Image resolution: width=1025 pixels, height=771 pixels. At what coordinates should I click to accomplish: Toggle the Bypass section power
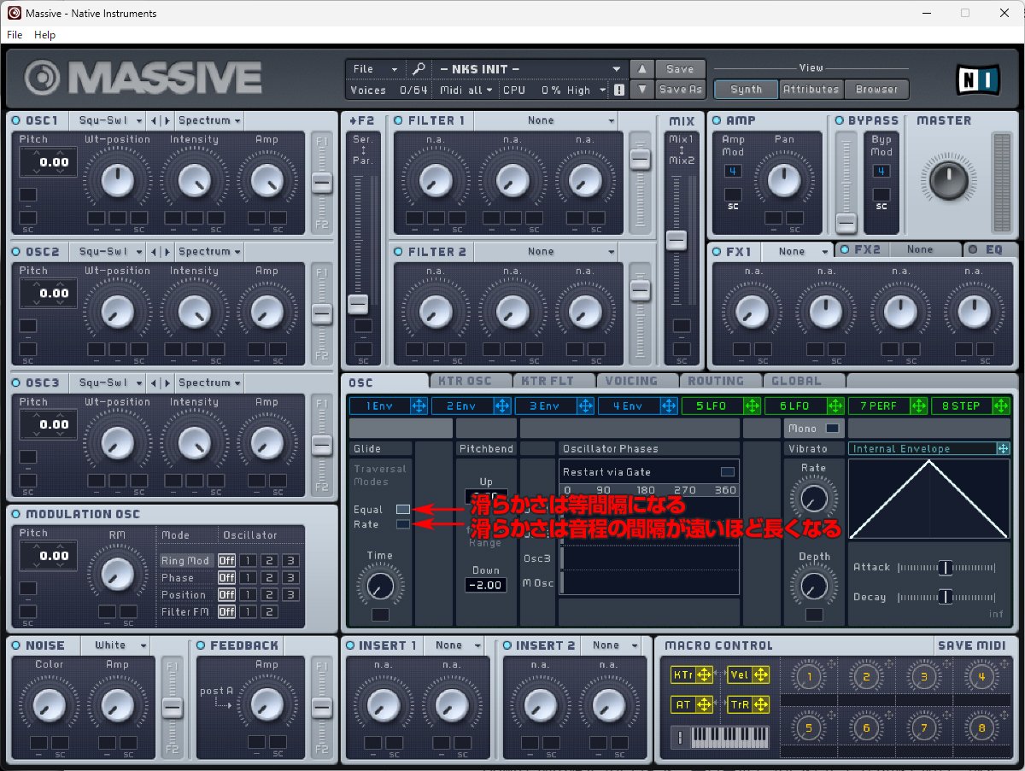pyautogui.click(x=840, y=120)
